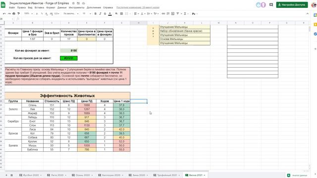Switch to Зима 2020 sheet tab
This screenshot has height=178, width=317.
(139, 175)
